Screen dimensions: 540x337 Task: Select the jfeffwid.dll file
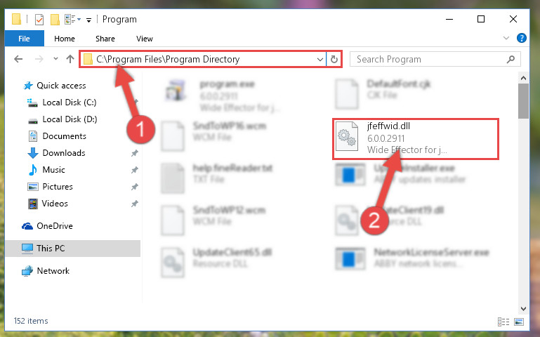(415, 139)
